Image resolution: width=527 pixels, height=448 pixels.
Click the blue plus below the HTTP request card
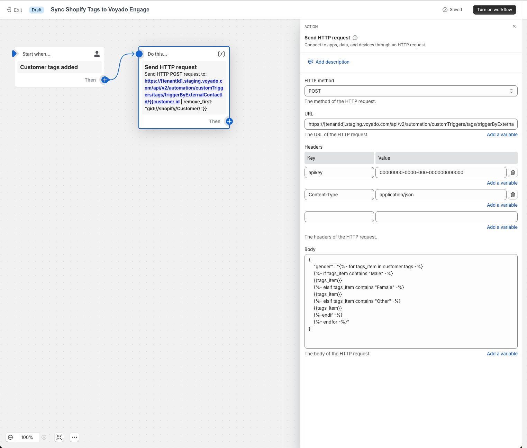tap(229, 121)
